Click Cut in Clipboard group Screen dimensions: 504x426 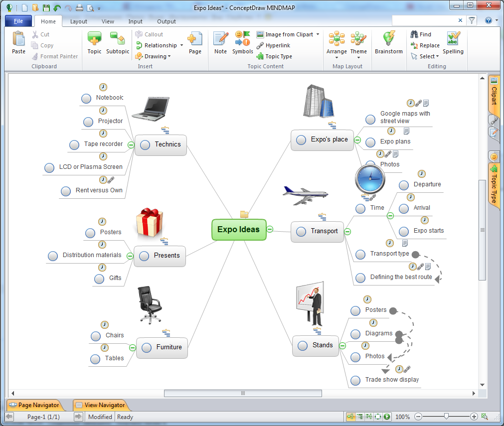click(40, 34)
